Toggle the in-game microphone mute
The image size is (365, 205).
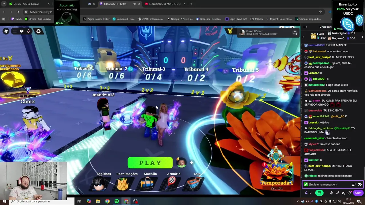(x=29, y=31)
